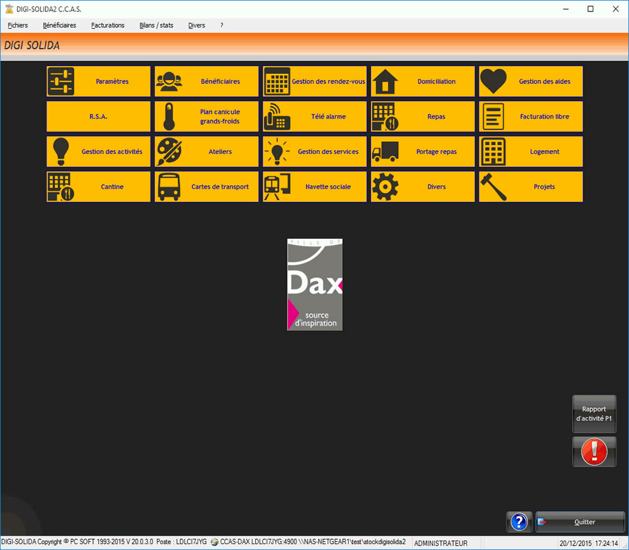The image size is (629, 550).
Task: Click the house icon for Domiciliation
Action: 385,81
